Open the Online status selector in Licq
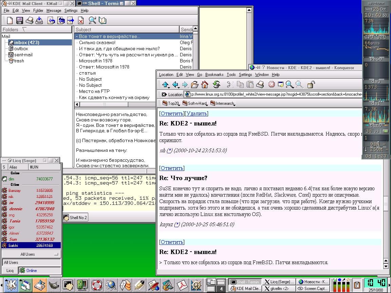Screen dimensions: 391x293 tap(39, 270)
